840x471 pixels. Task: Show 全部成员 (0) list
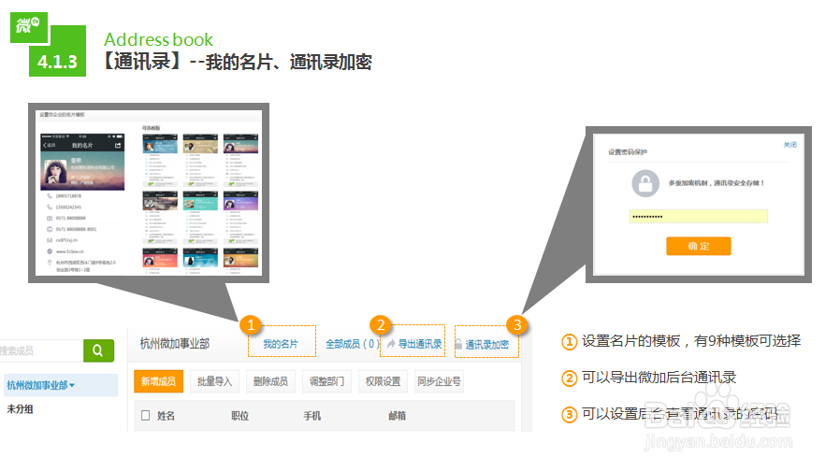click(353, 344)
